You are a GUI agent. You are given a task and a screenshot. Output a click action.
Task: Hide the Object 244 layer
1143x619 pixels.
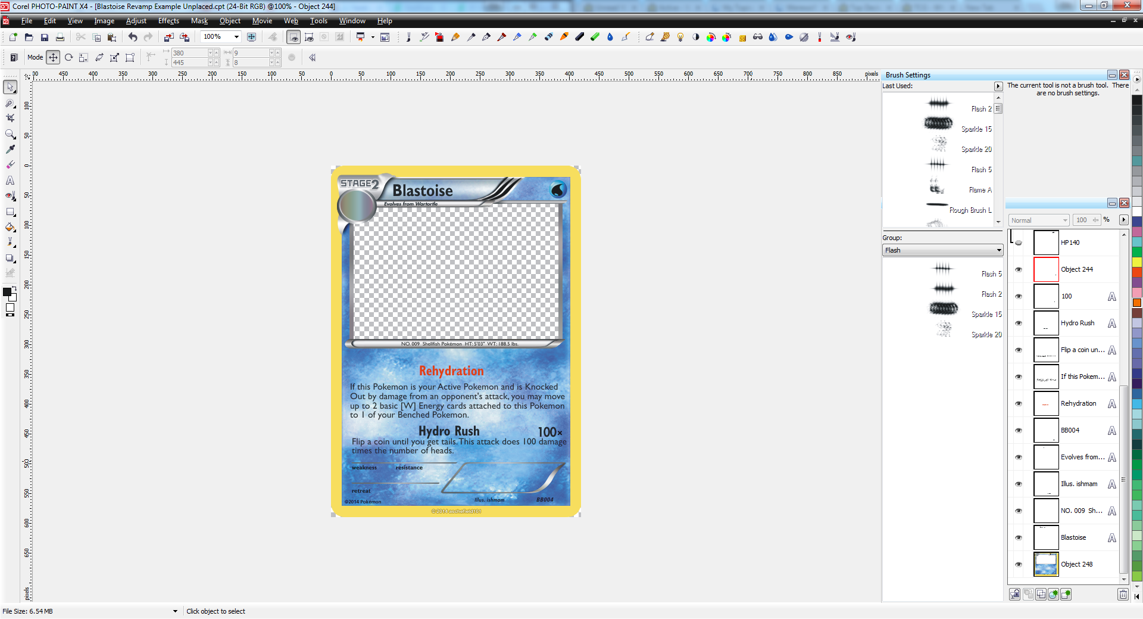tap(1019, 270)
